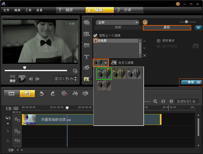Open the 编辑 menu
The height and width of the screenshot is (154, 203).
[17, 10]
